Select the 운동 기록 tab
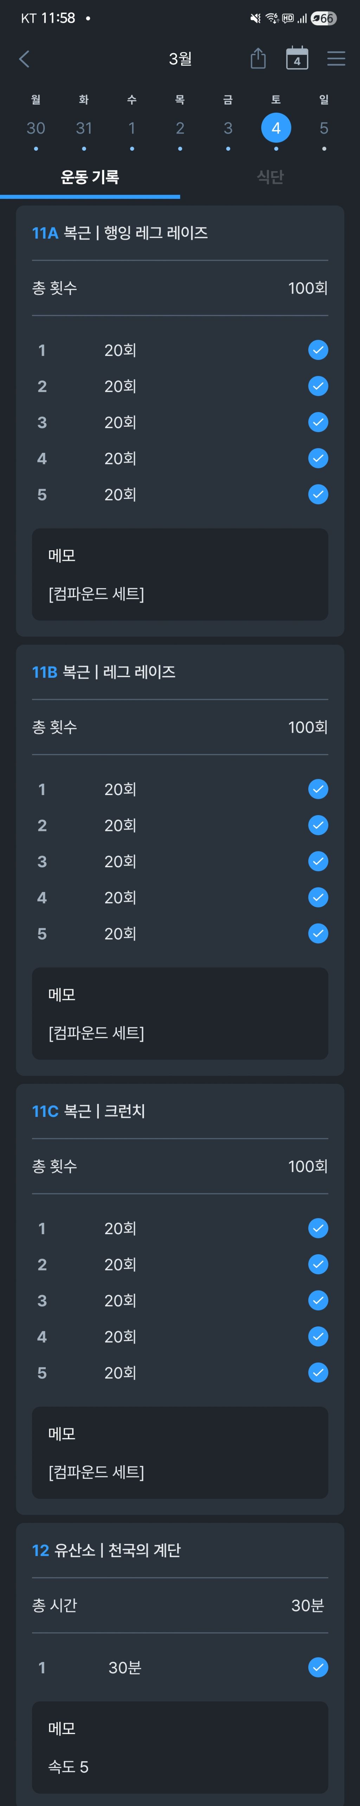 tap(90, 177)
